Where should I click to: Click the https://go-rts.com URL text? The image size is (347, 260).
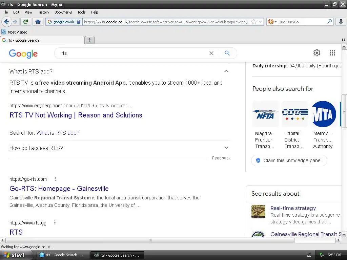click(28, 179)
